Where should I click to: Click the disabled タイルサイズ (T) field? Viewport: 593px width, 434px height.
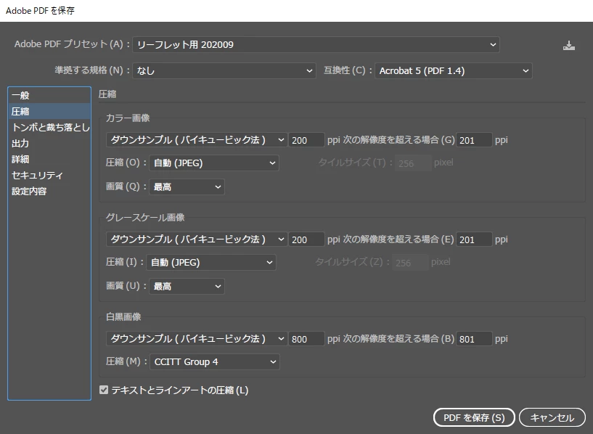(413, 163)
